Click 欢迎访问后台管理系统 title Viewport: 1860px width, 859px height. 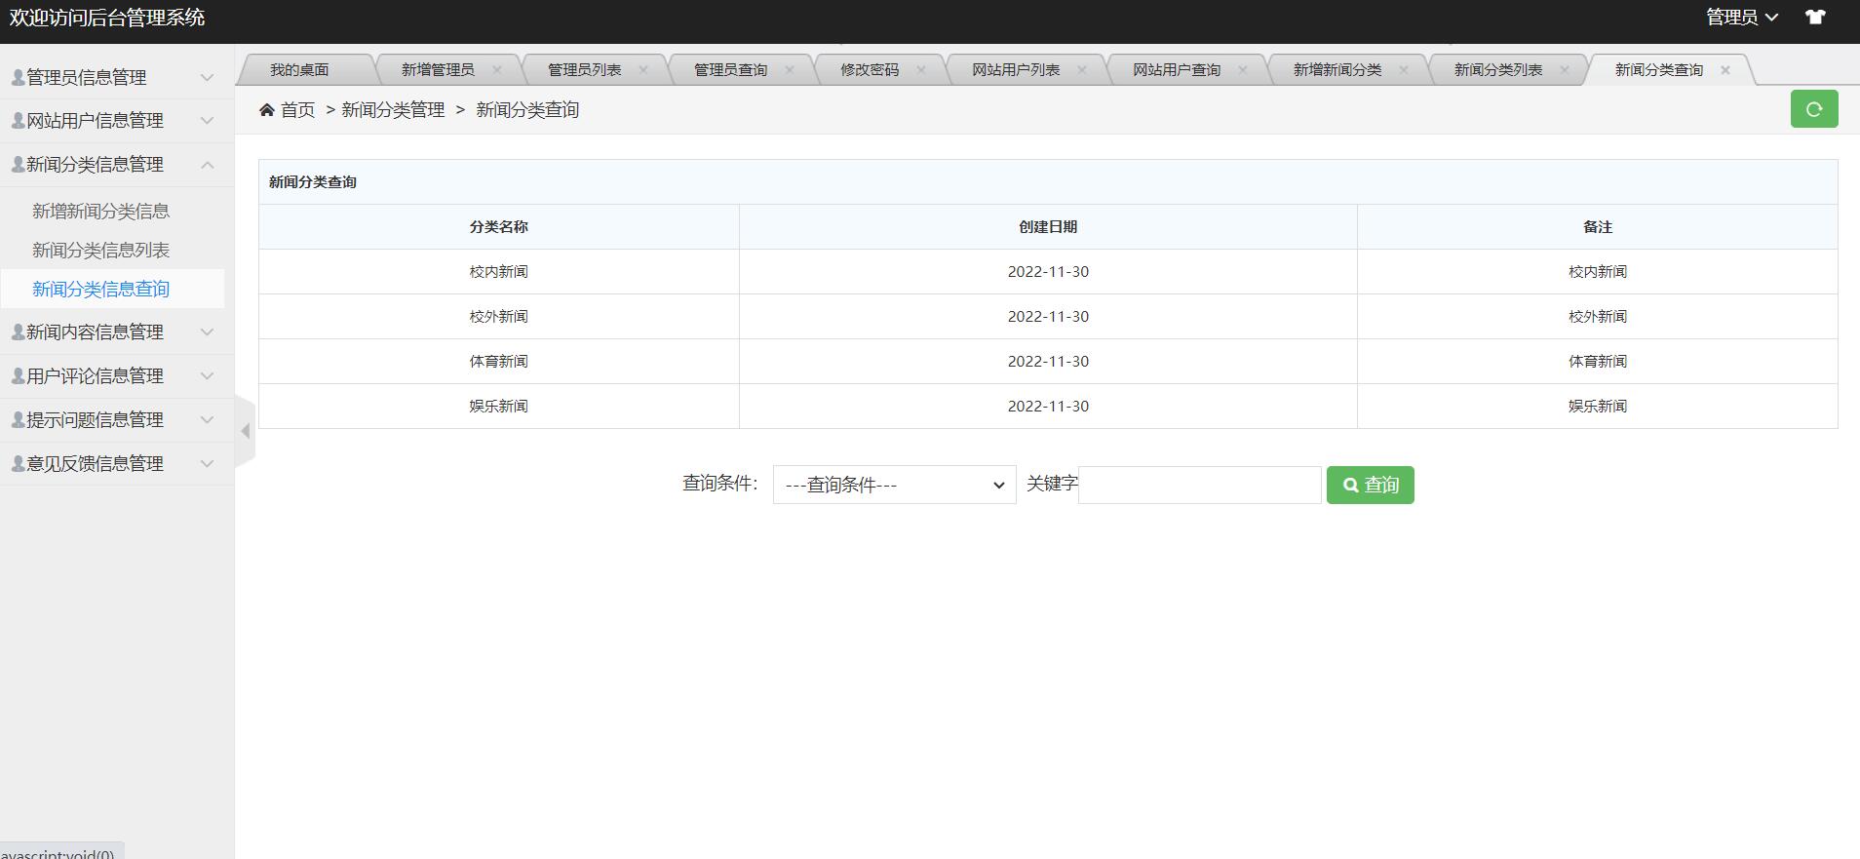(107, 18)
